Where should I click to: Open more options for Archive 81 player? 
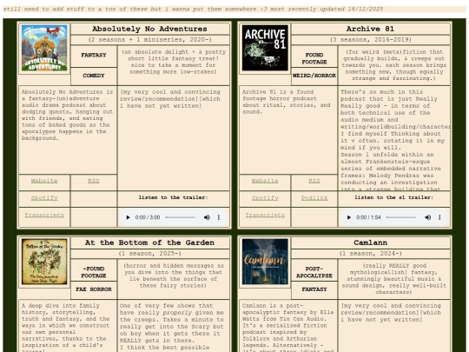pyautogui.click(x=439, y=217)
